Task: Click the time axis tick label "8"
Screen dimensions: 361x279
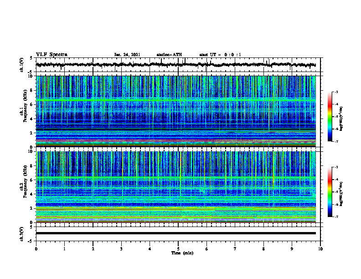Action: pyautogui.click(x=263, y=249)
